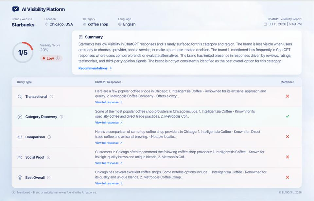Click the info icon beside Transactional
This screenshot has width=314, height=201.
click(51, 96)
